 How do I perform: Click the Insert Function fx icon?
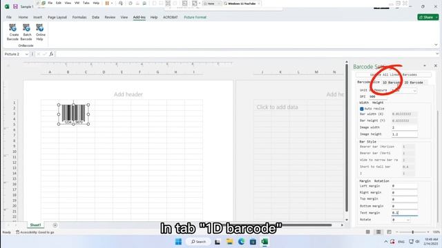51,54
